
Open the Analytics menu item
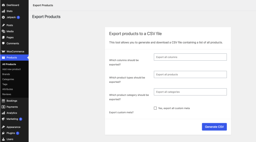click(x=15, y=113)
